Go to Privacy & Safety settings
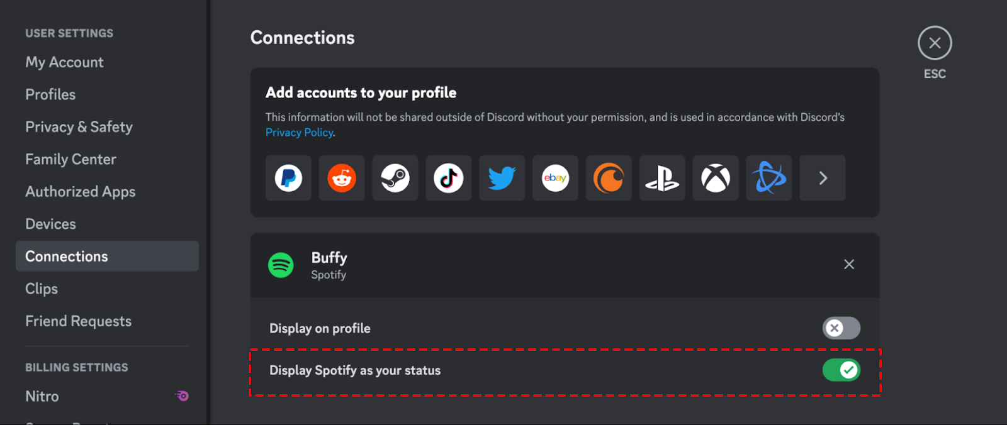 (79, 127)
